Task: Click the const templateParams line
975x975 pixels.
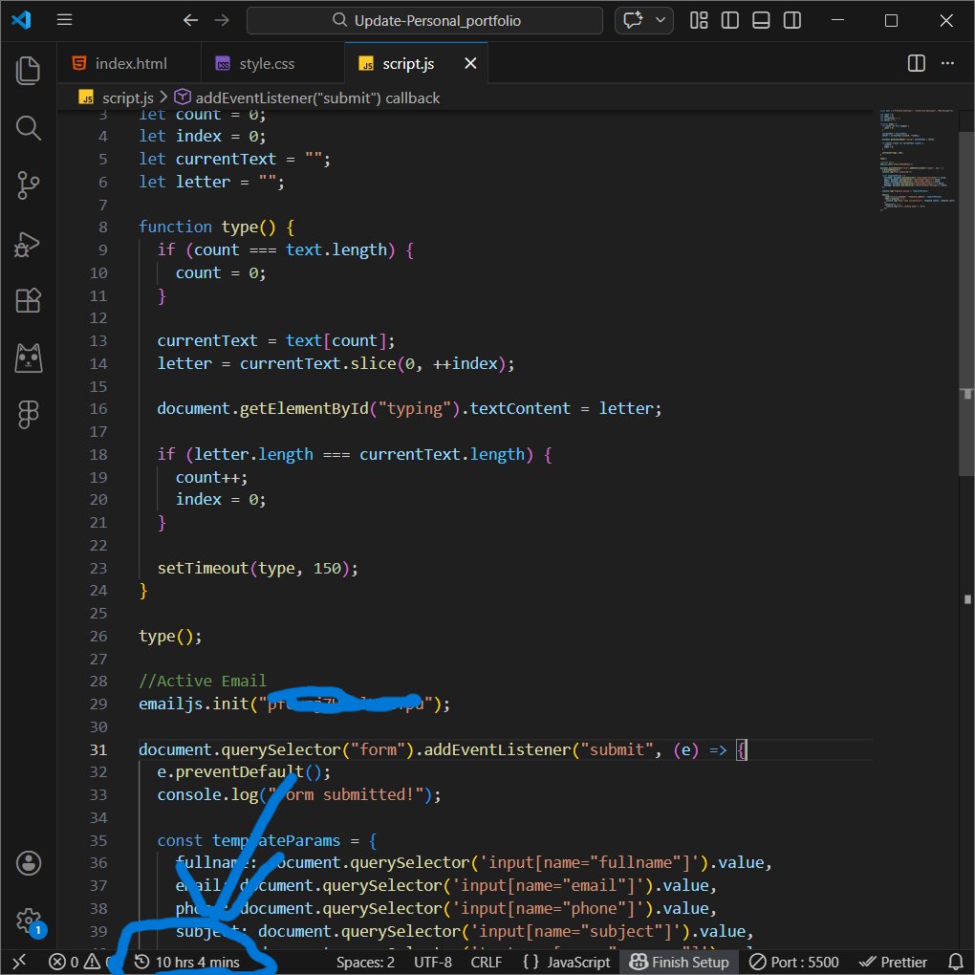Action: 267,840
